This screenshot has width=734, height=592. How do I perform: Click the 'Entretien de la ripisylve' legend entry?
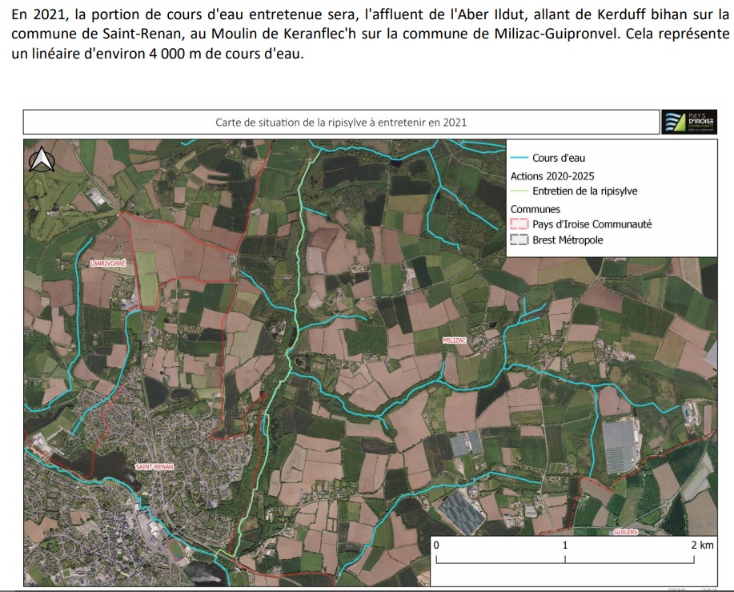(x=584, y=191)
